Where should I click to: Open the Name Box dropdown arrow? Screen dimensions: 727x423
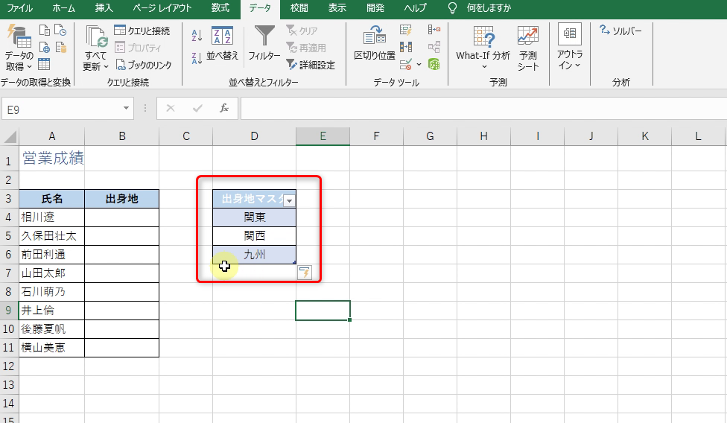tap(126, 109)
